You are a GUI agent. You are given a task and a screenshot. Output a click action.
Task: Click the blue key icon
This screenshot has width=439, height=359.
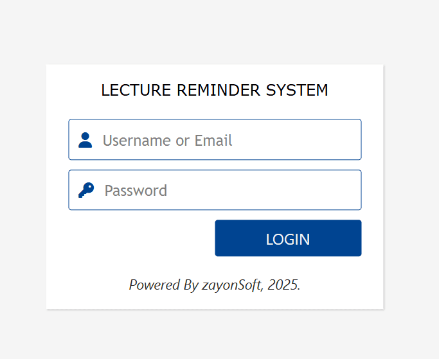85,190
